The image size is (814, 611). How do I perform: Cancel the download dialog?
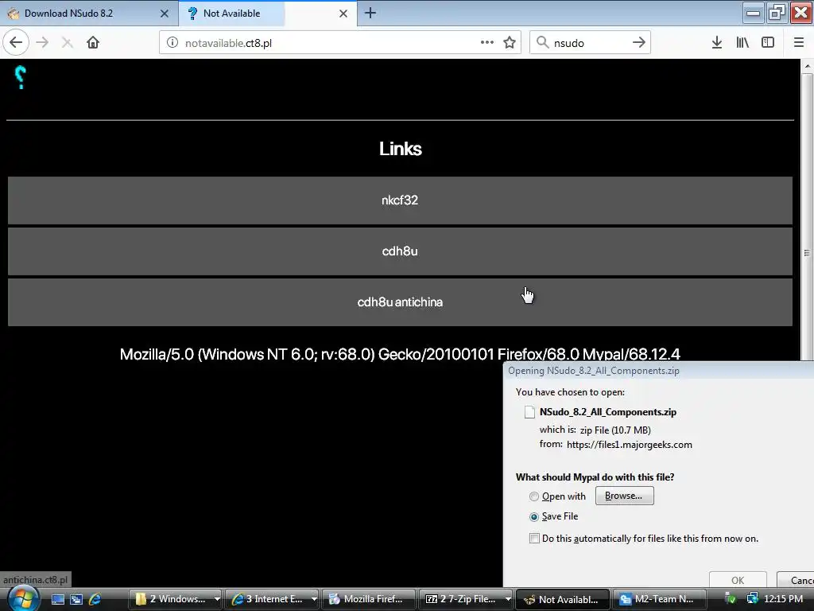point(796,580)
